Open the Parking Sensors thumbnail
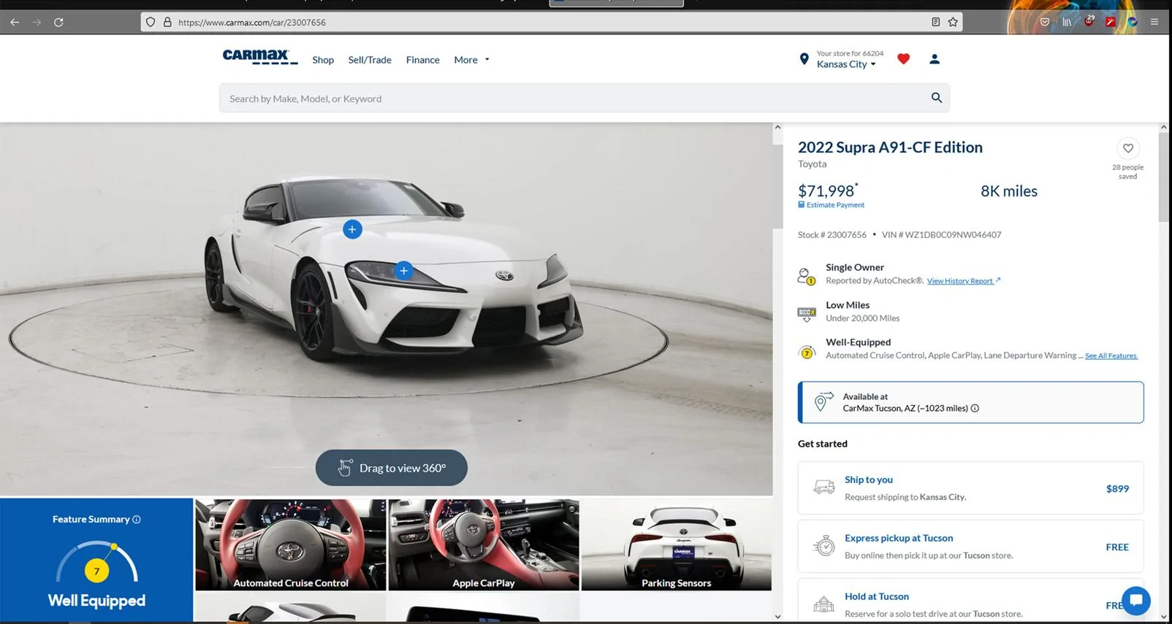Screen dimensions: 1172x624 click(677, 544)
